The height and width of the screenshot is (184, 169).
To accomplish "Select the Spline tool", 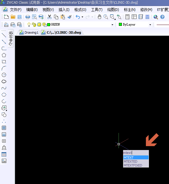I will pyautogui.click(x=4, y=88).
